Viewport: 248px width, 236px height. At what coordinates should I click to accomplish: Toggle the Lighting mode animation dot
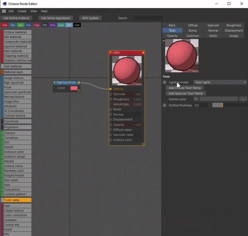[165, 82]
